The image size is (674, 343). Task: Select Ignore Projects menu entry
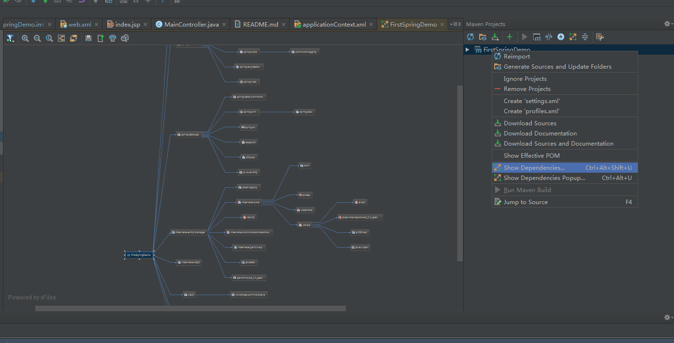[x=565, y=78]
